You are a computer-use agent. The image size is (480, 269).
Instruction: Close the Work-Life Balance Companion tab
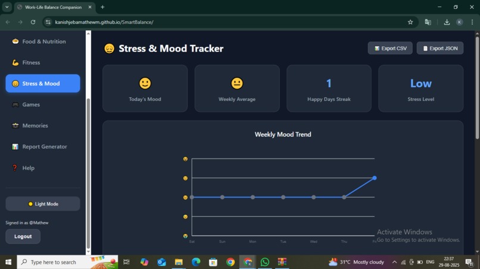[x=90, y=7]
